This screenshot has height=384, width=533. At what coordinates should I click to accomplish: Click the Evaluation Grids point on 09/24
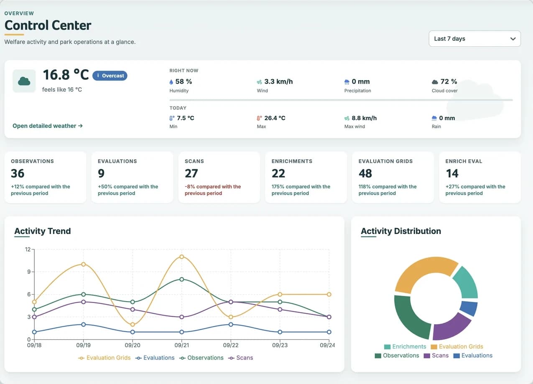329,294
